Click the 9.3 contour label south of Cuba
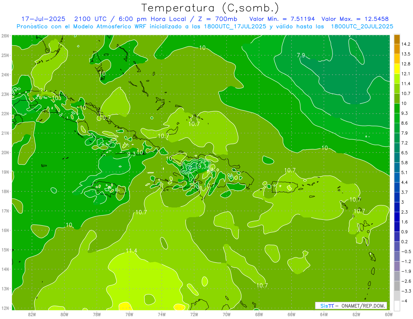The width and height of the screenshot is (413, 319). (131, 154)
